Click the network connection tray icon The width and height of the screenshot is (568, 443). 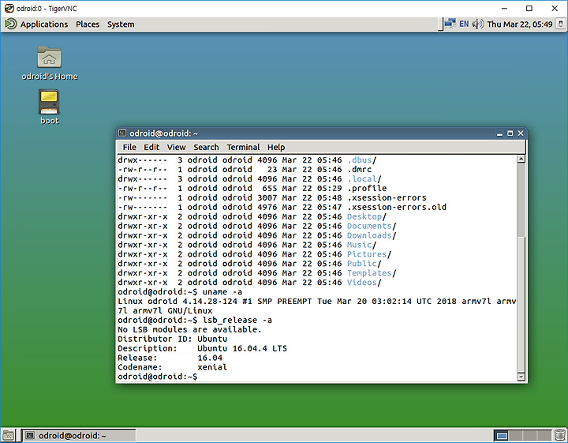pyautogui.click(x=450, y=24)
